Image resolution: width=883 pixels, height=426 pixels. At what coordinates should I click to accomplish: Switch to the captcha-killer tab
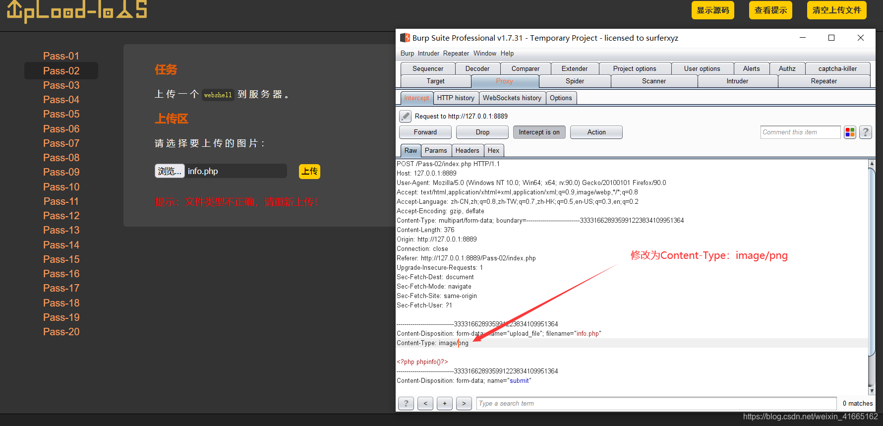[837, 68]
